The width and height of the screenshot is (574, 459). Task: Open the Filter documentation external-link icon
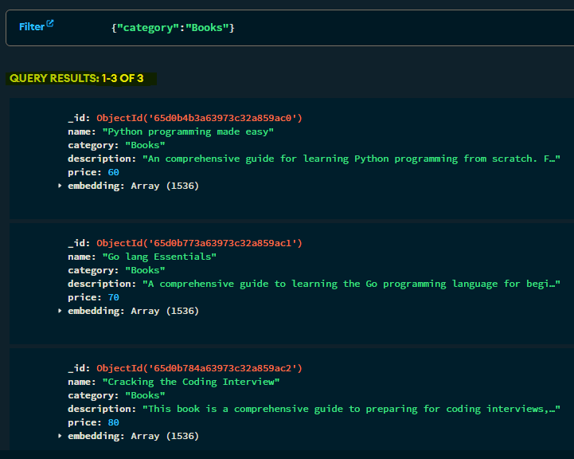coord(50,24)
